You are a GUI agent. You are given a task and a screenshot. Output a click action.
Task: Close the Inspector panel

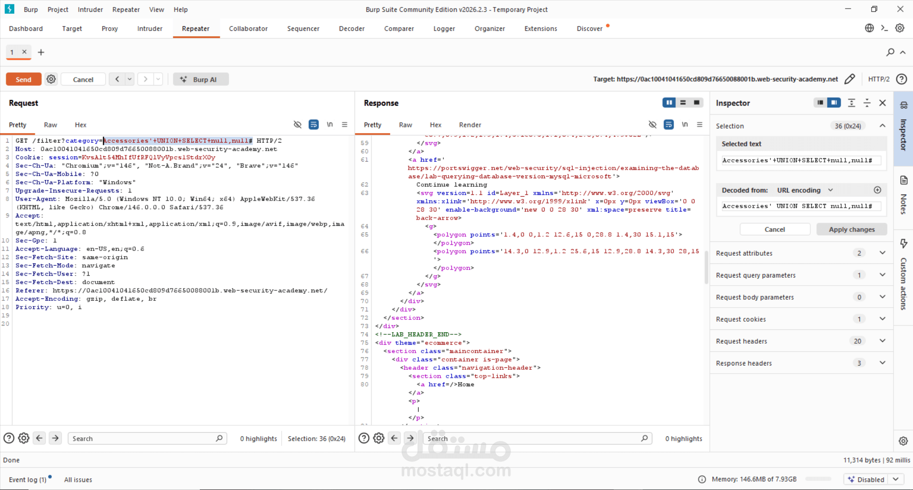pos(883,103)
